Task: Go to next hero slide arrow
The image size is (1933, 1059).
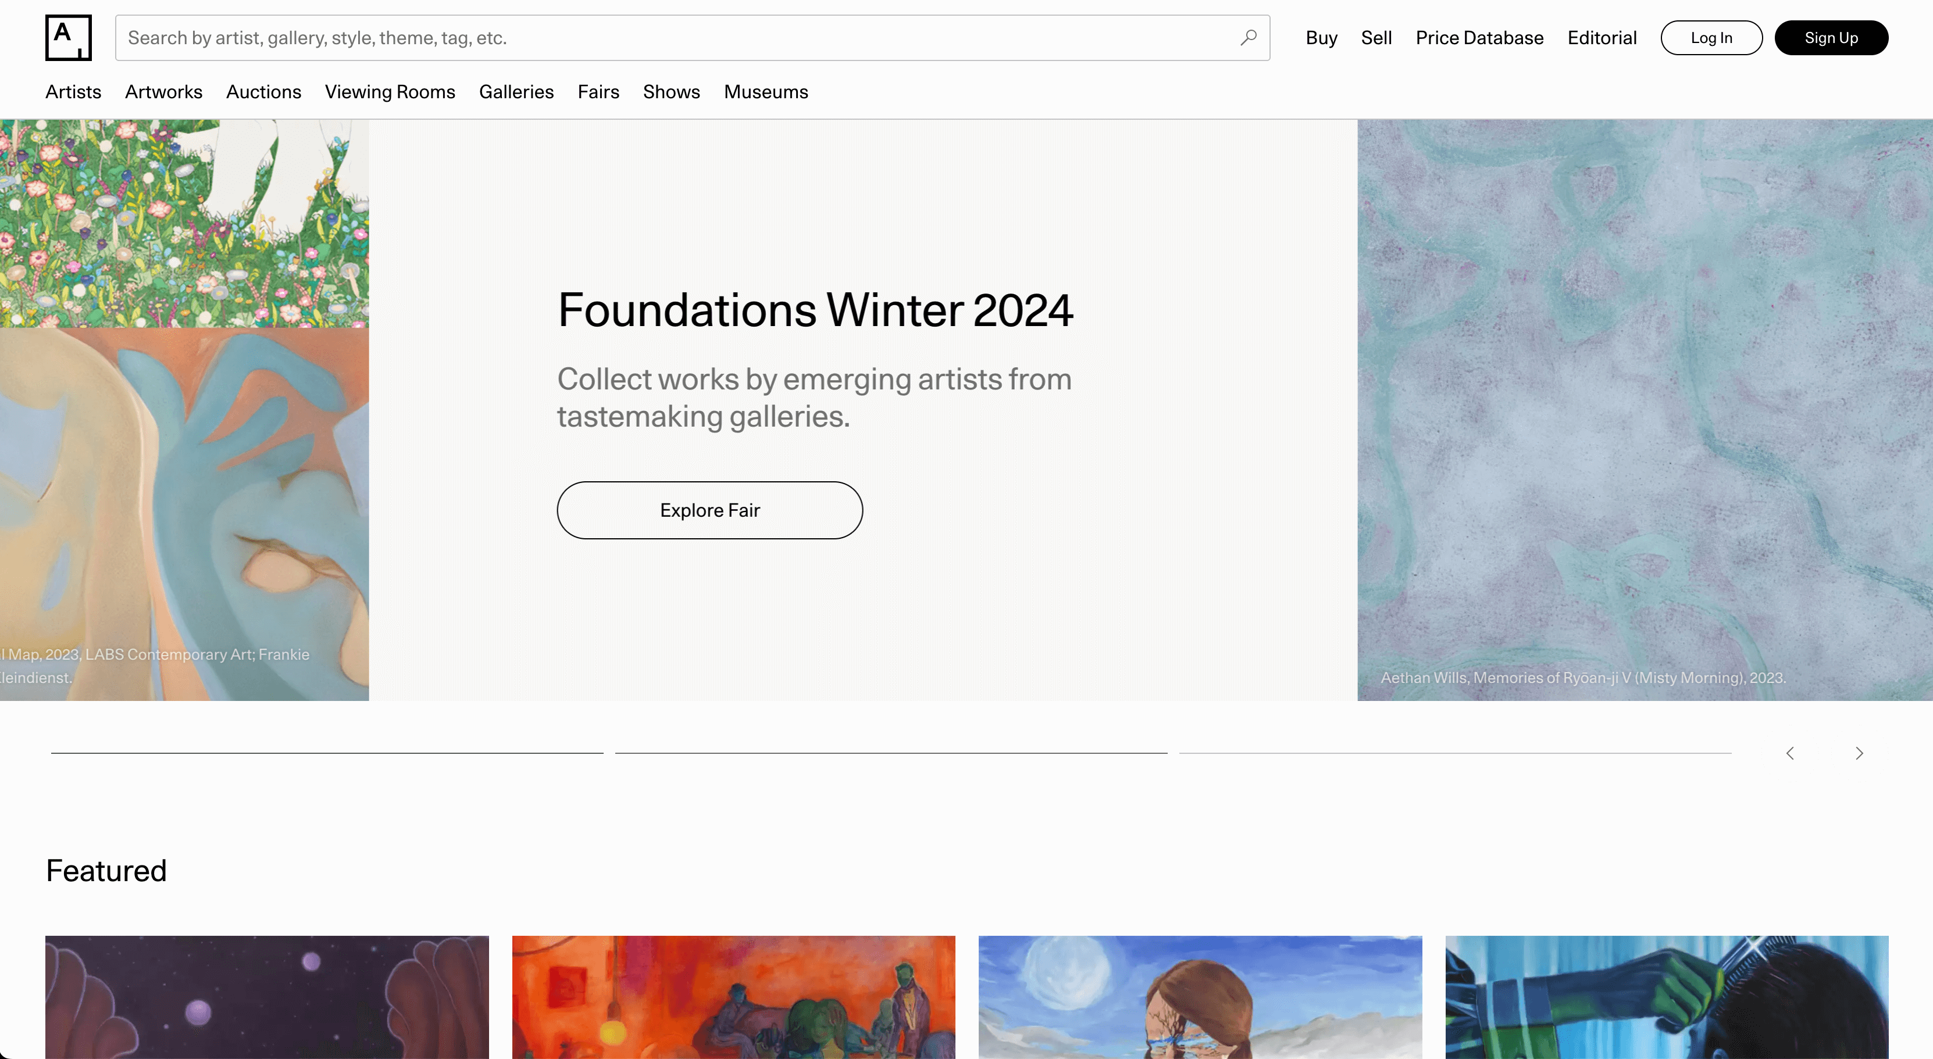Action: 1859,753
